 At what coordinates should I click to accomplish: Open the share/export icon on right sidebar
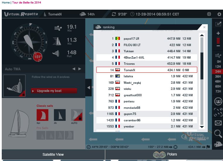pos(218,24)
